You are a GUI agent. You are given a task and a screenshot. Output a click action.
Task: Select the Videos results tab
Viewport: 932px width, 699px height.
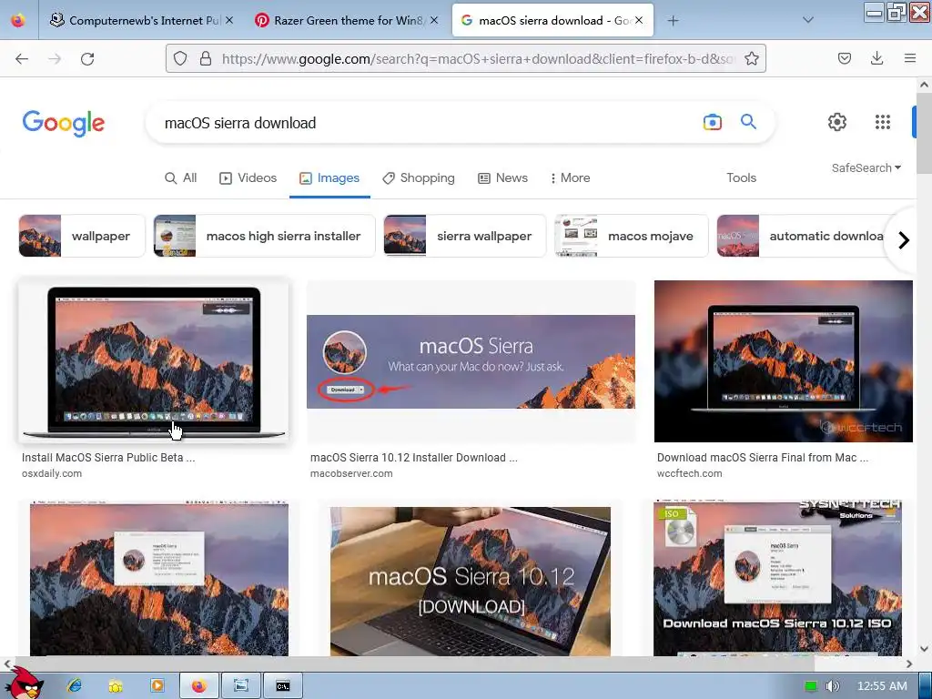pyautogui.click(x=248, y=177)
